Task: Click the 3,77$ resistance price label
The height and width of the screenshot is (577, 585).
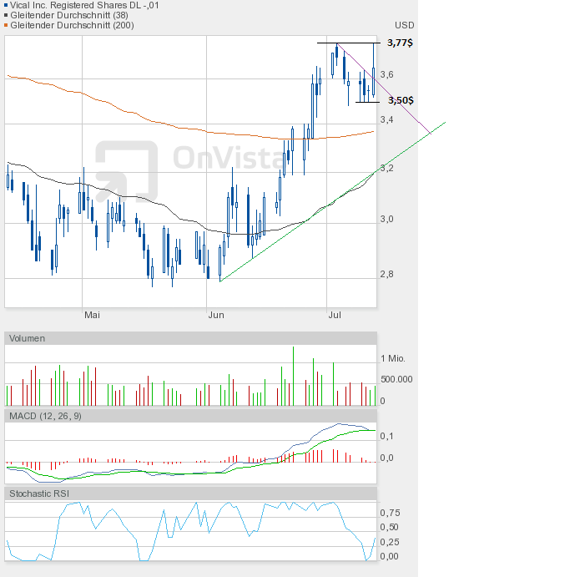Action: [400, 43]
